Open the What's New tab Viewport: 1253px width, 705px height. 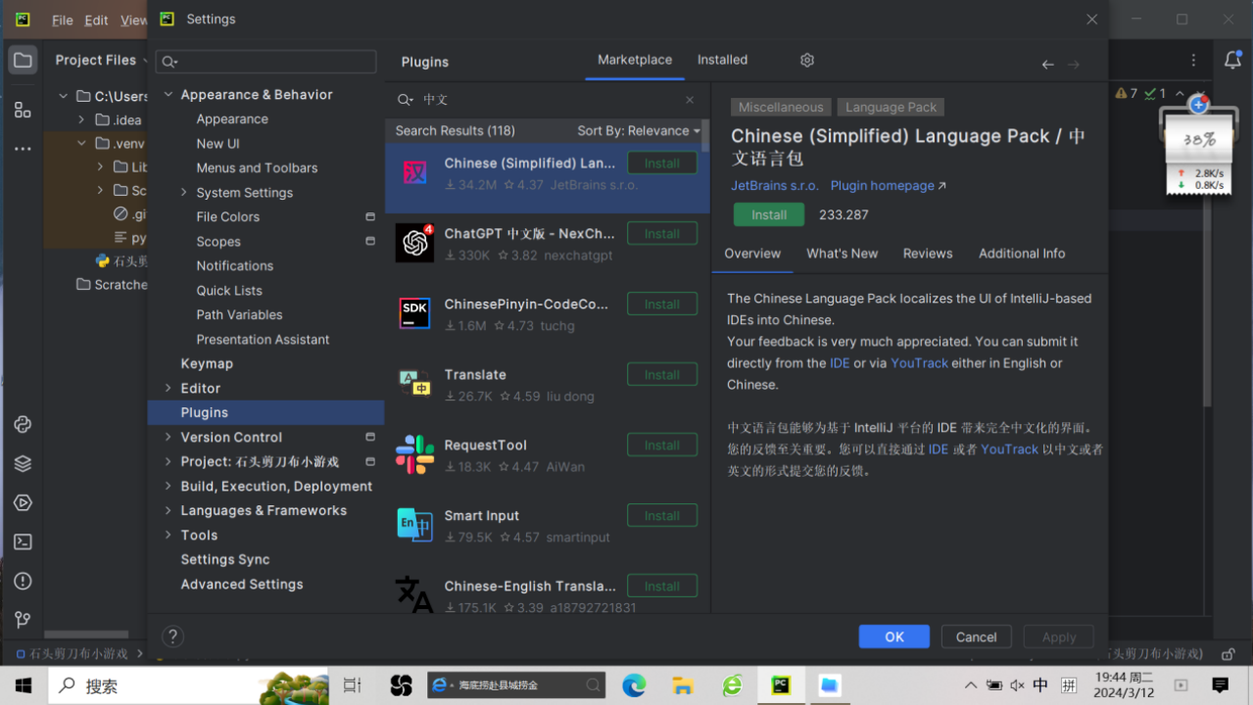tap(843, 254)
